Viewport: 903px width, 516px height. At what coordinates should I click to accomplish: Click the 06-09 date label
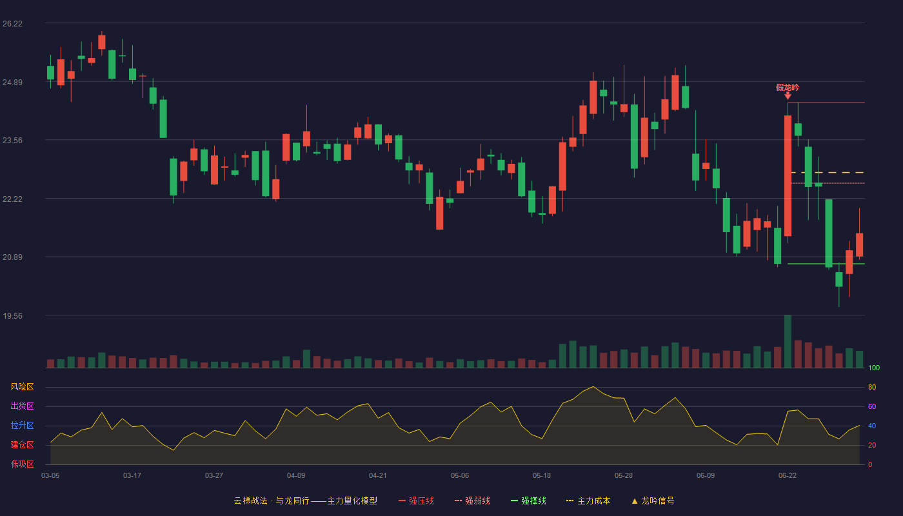706,475
